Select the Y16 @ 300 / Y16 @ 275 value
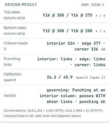 tap(68, 15)
